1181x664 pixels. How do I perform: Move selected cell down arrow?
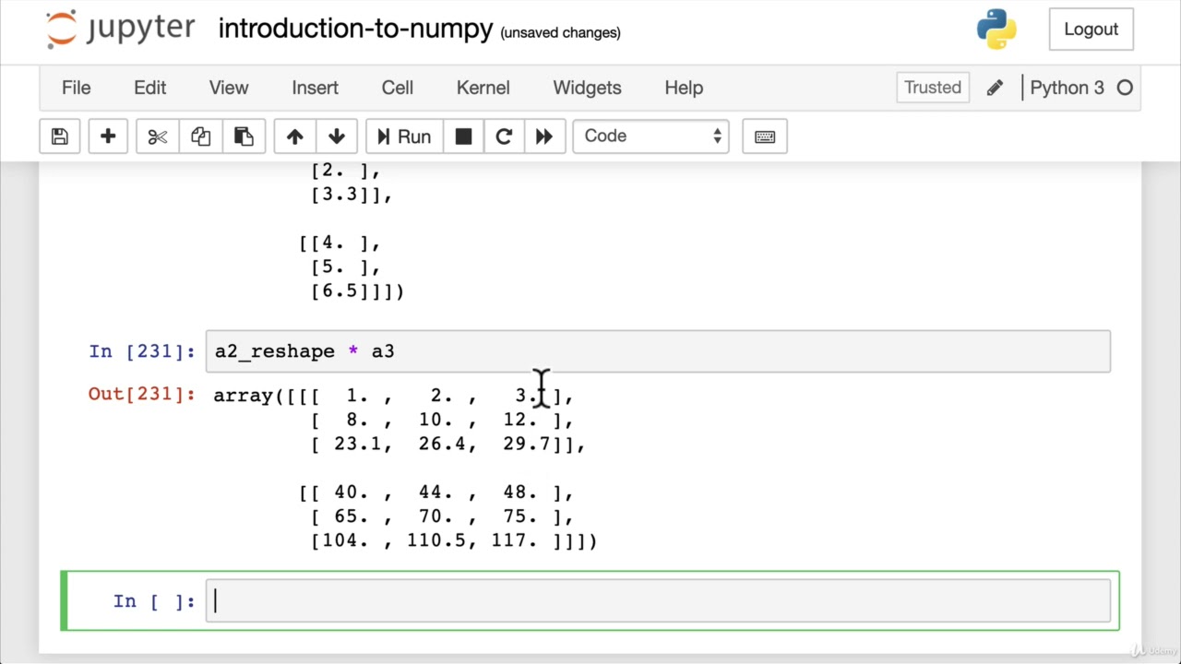point(337,136)
